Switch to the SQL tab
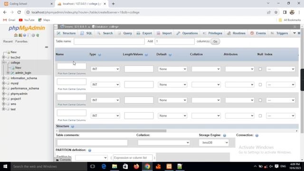Image resolution: width=304 pixels, height=171 pixels. point(86,33)
